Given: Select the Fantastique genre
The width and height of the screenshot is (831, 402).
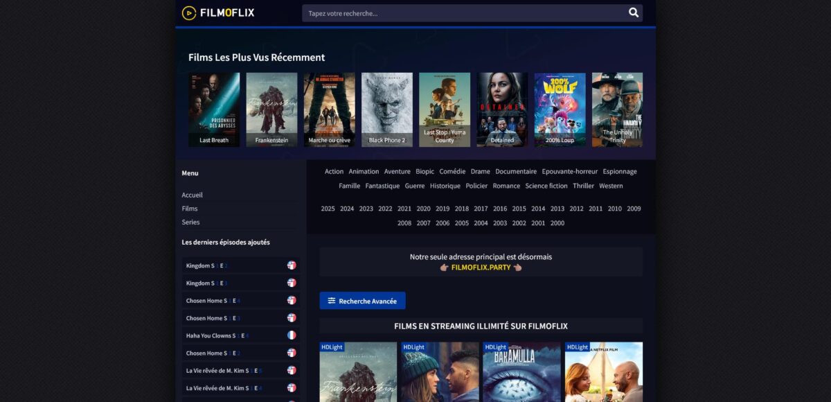Looking at the screenshot, I should [x=382, y=186].
